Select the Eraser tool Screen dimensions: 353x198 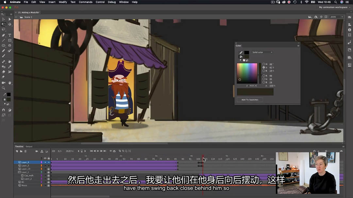[x=3, y=72]
